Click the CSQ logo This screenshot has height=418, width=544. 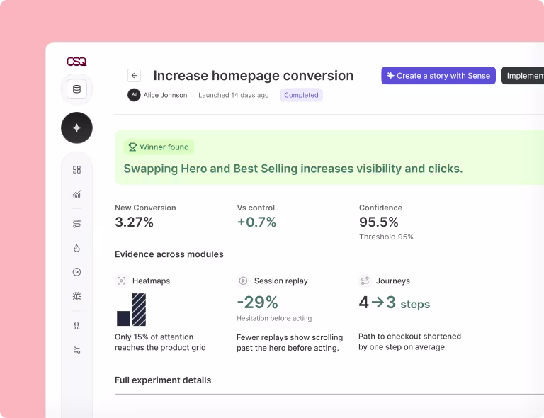click(76, 62)
